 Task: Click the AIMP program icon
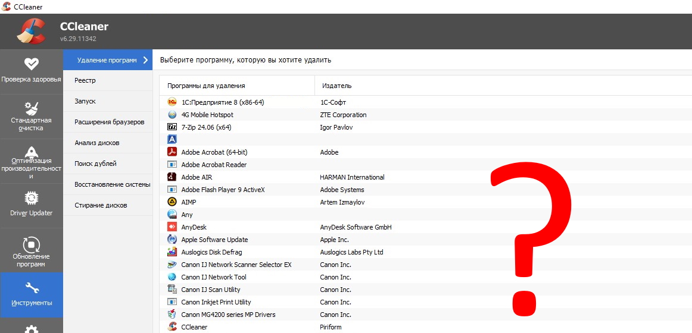(x=172, y=202)
